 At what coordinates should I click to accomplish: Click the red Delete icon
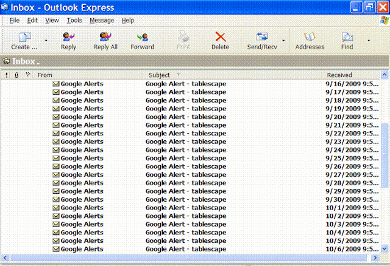pos(221,37)
